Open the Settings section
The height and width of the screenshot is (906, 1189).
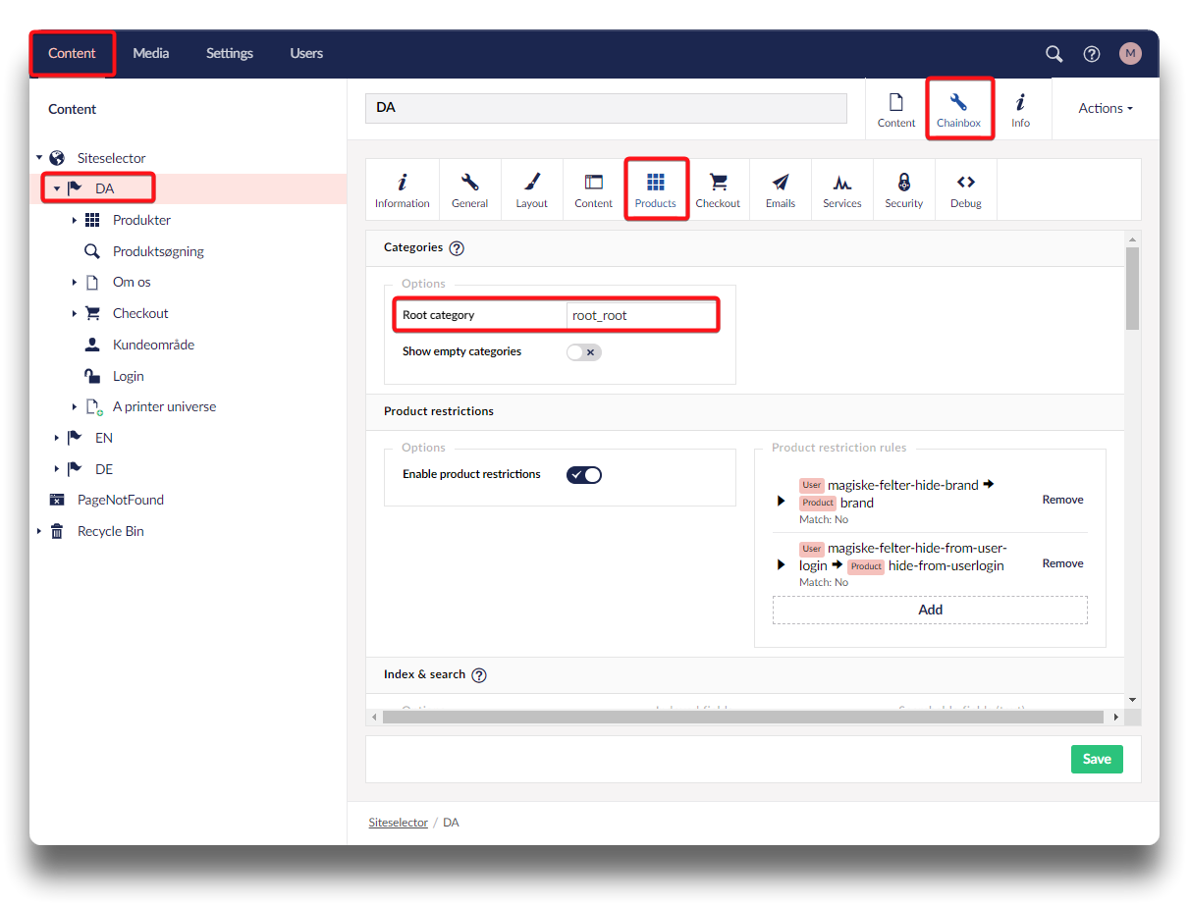point(229,53)
